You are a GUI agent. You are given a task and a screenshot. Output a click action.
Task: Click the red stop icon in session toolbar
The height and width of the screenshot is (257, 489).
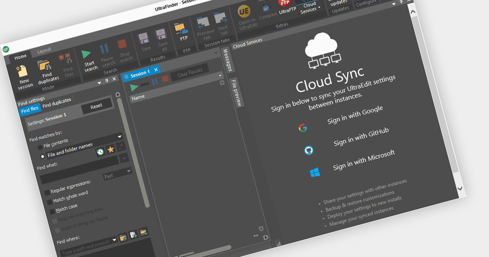pos(165,79)
